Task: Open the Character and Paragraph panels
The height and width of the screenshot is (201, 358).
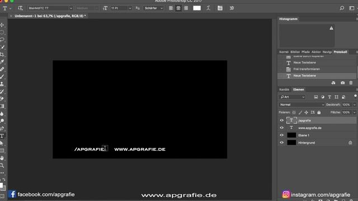Action: tap(220, 8)
